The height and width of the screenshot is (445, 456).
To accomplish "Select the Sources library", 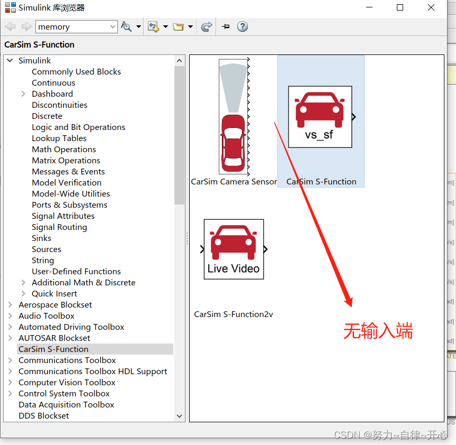I will point(46,249).
